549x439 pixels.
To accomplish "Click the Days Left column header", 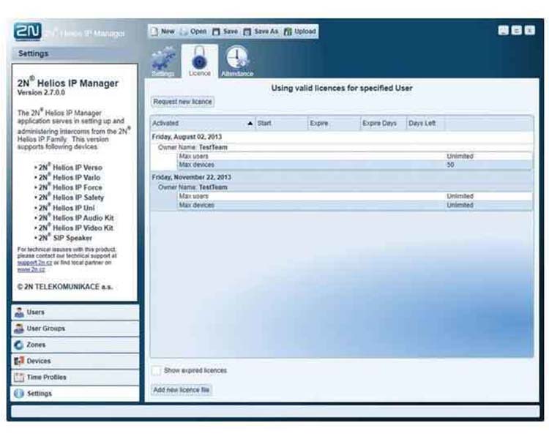I will [x=425, y=123].
